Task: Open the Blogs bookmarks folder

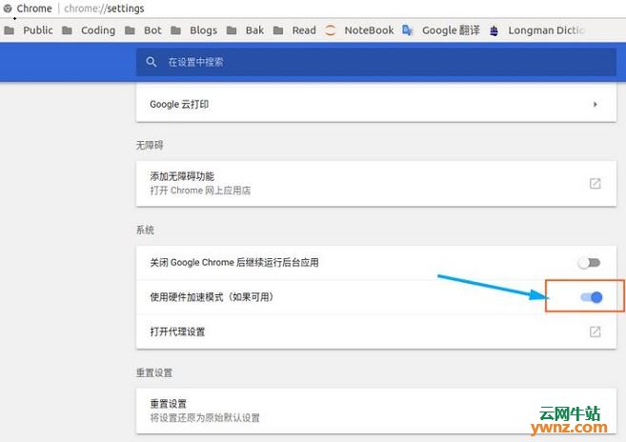Action: 194,30
